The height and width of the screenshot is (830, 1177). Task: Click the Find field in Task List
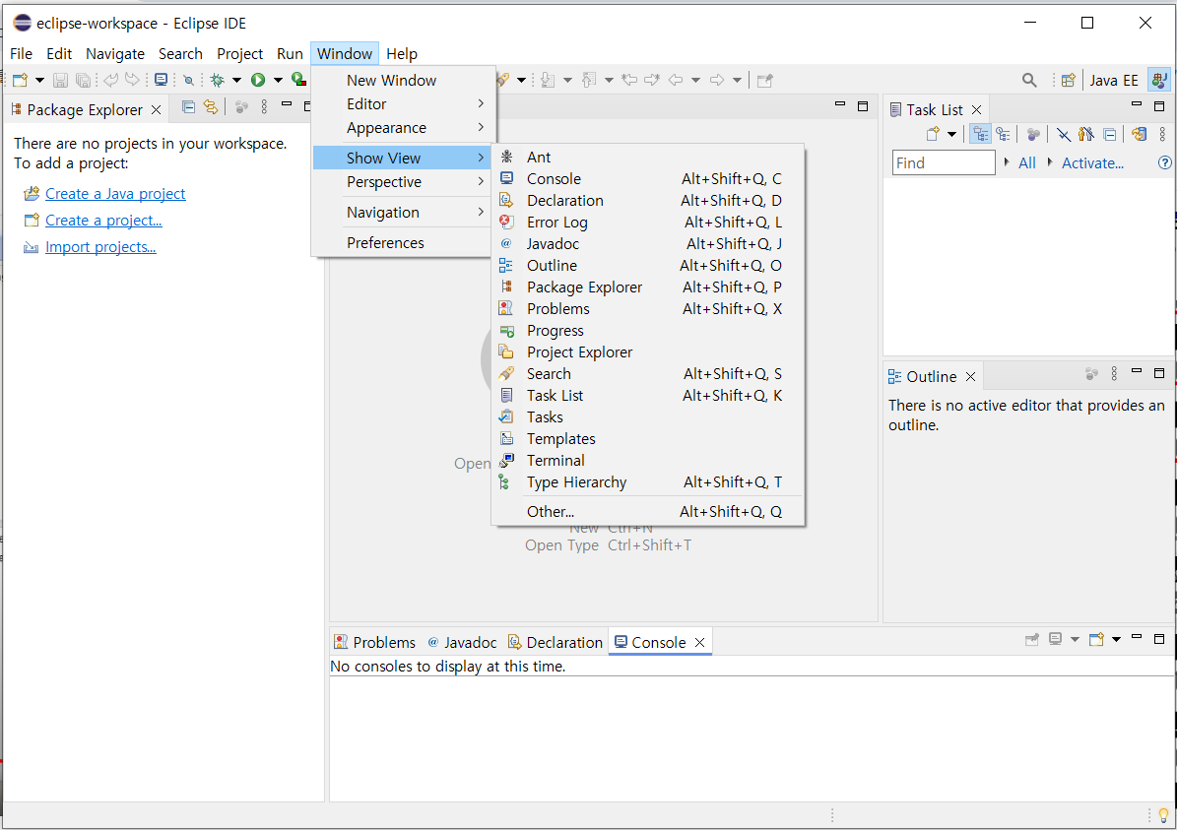click(944, 162)
